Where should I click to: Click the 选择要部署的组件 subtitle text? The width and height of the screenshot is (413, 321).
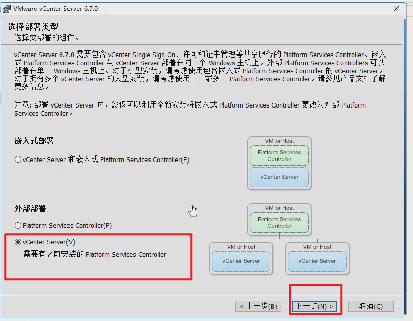[x=47, y=38]
